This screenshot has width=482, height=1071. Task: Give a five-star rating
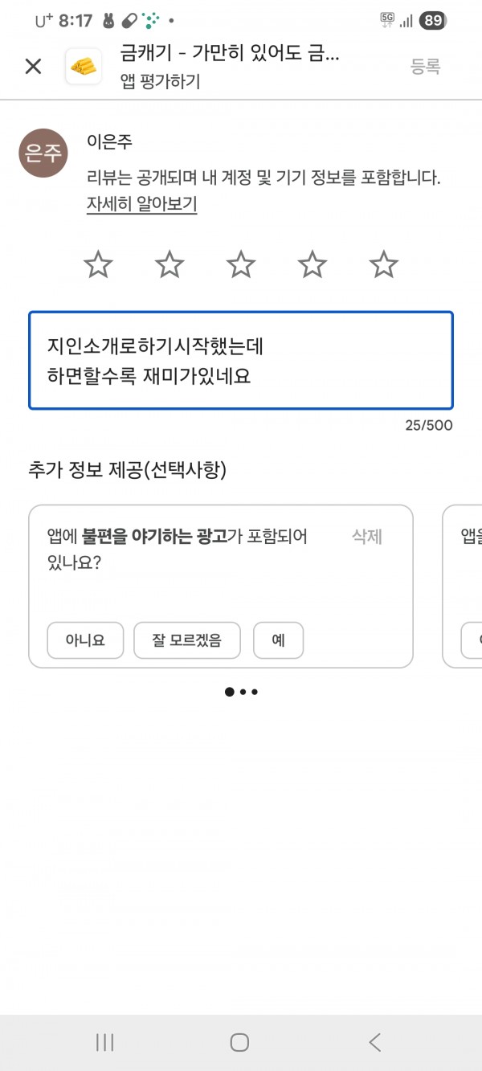point(384,264)
